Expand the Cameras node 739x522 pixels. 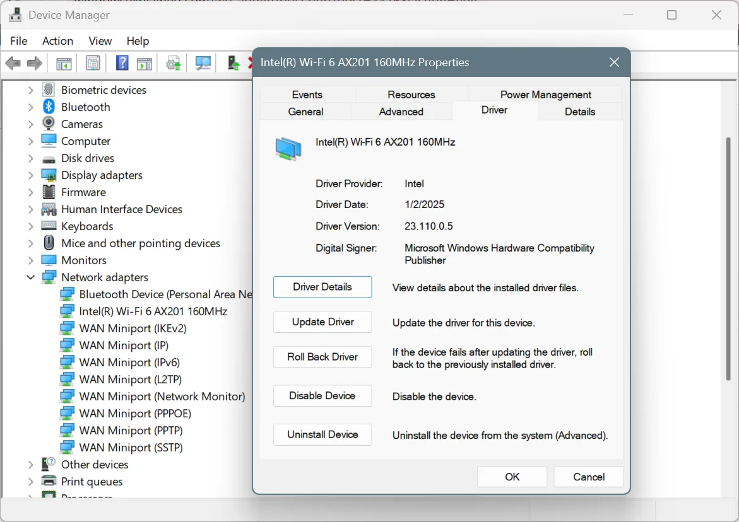click(x=31, y=124)
